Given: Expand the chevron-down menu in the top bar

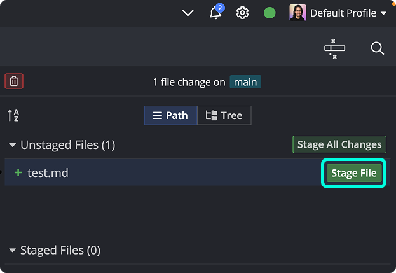Looking at the screenshot, I should (188, 13).
